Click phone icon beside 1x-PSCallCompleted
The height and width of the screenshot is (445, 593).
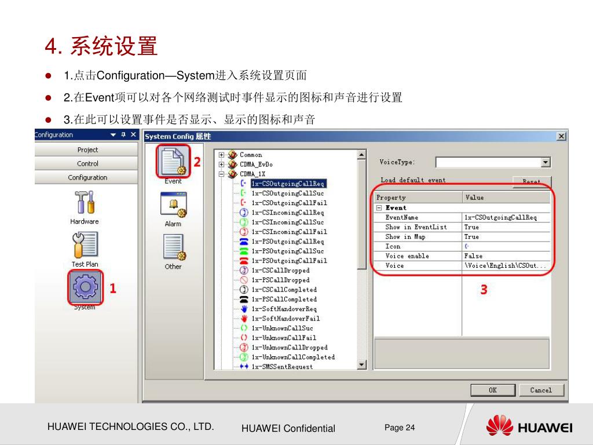(244, 300)
